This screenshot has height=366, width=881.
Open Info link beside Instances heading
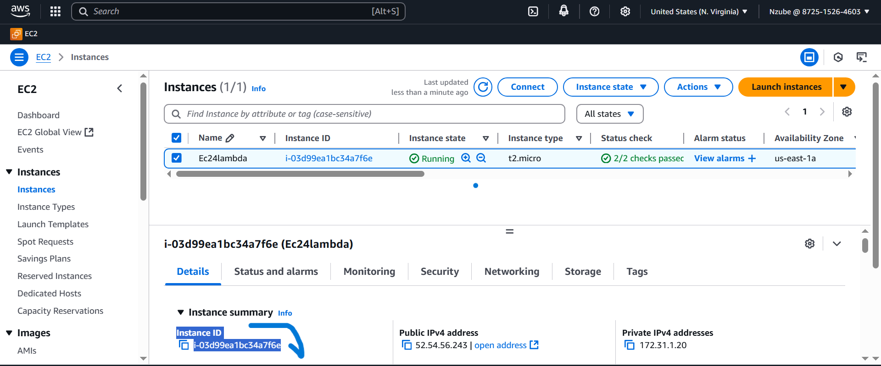pyautogui.click(x=258, y=89)
